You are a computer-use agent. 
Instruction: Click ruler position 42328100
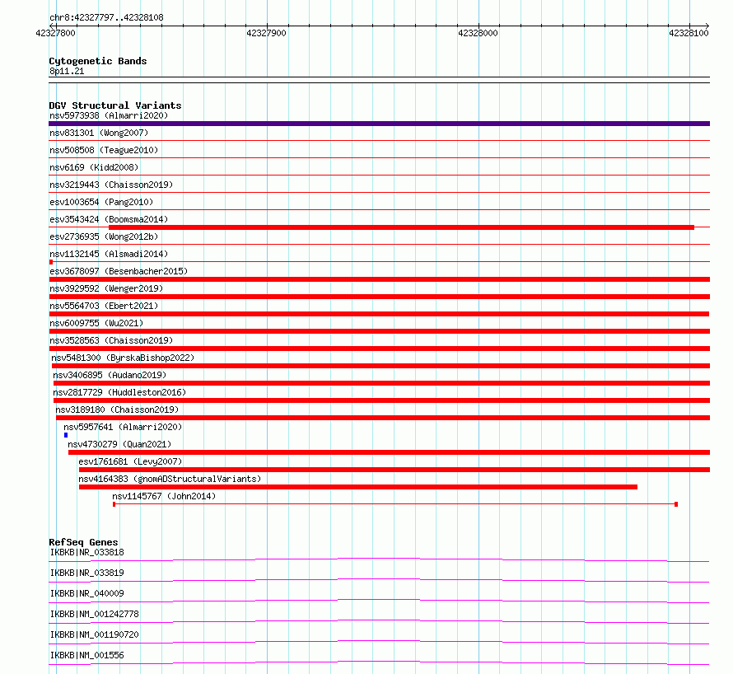[x=689, y=33]
